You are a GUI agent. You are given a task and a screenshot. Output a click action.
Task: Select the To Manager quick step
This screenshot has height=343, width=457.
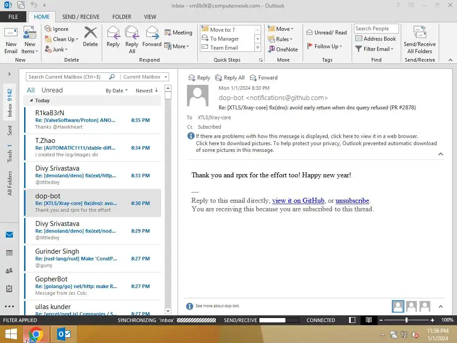[x=227, y=38]
